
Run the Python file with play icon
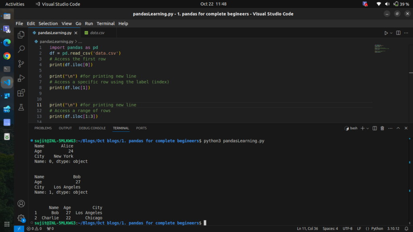tap(386, 33)
